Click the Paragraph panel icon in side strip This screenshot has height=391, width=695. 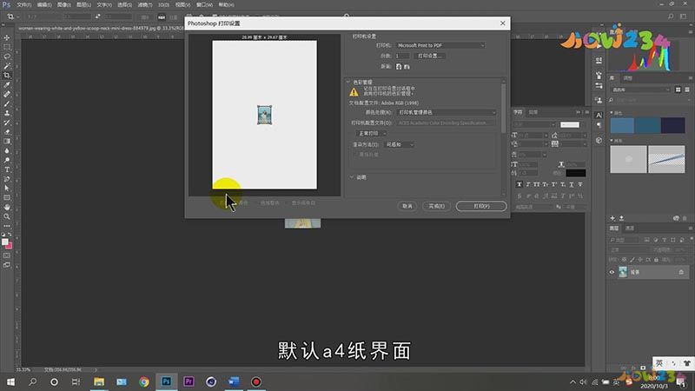tap(599, 125)
